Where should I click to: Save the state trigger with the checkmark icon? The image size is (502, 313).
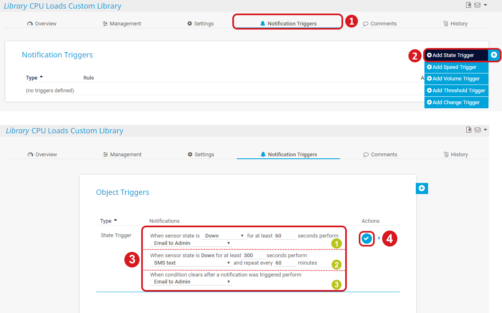click(x=367, y=238)
